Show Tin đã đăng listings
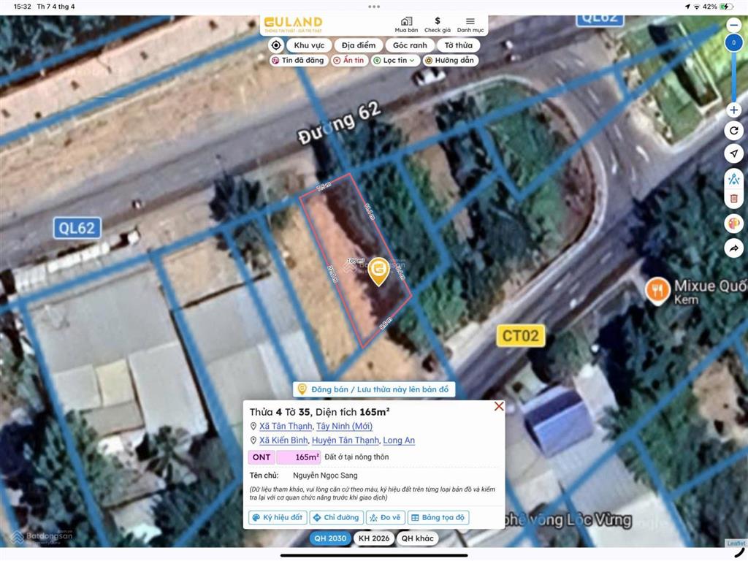The image size is (748, 561). [298, 61]
